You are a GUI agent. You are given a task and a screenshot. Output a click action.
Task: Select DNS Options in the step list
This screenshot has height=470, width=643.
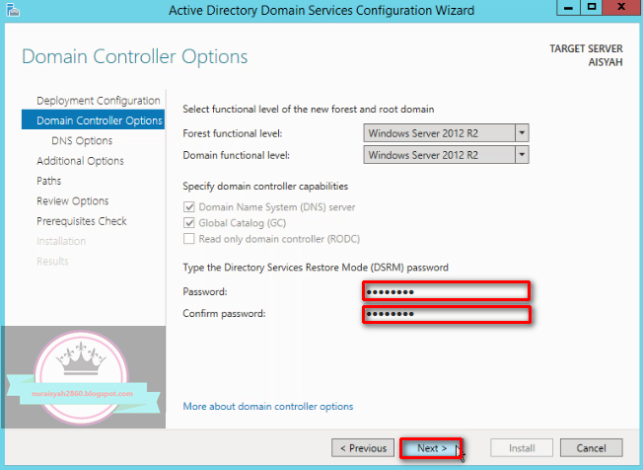[x=82, y=141]
